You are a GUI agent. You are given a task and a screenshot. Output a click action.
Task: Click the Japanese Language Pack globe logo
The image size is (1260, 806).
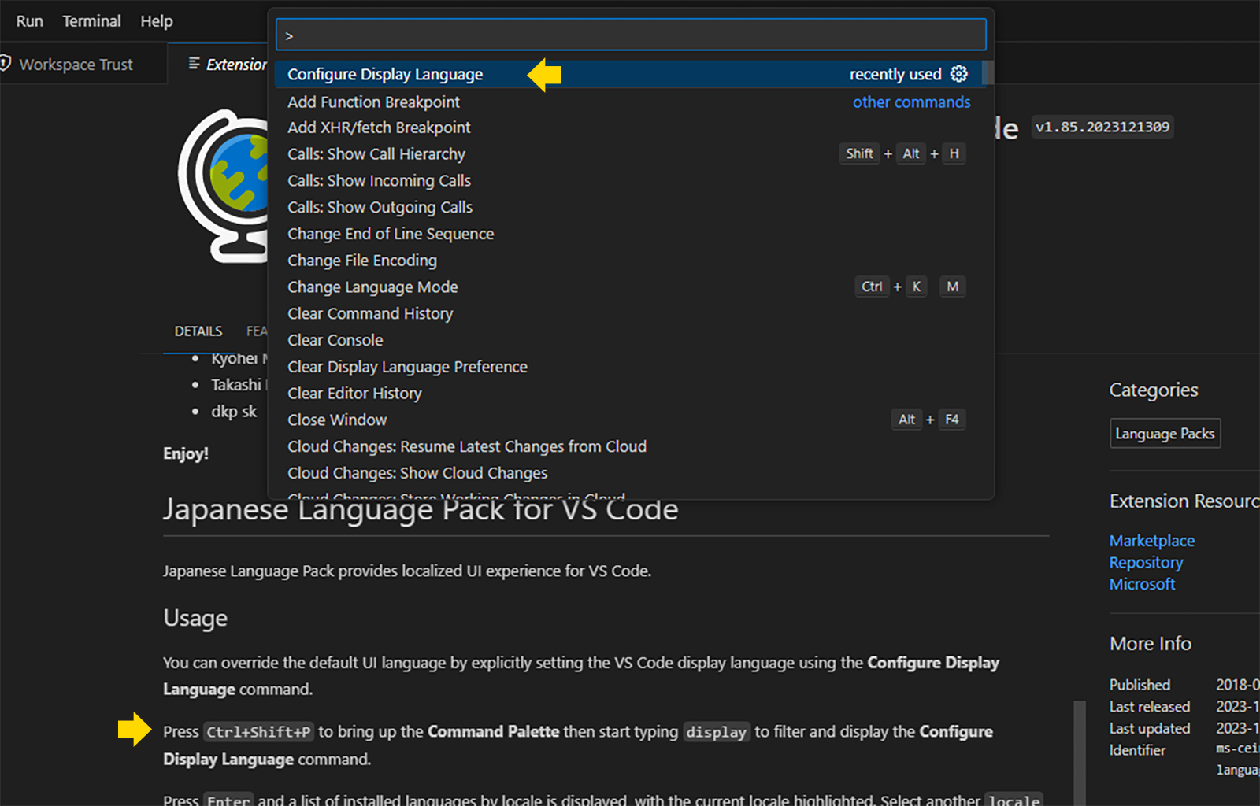tap(224, 186)
